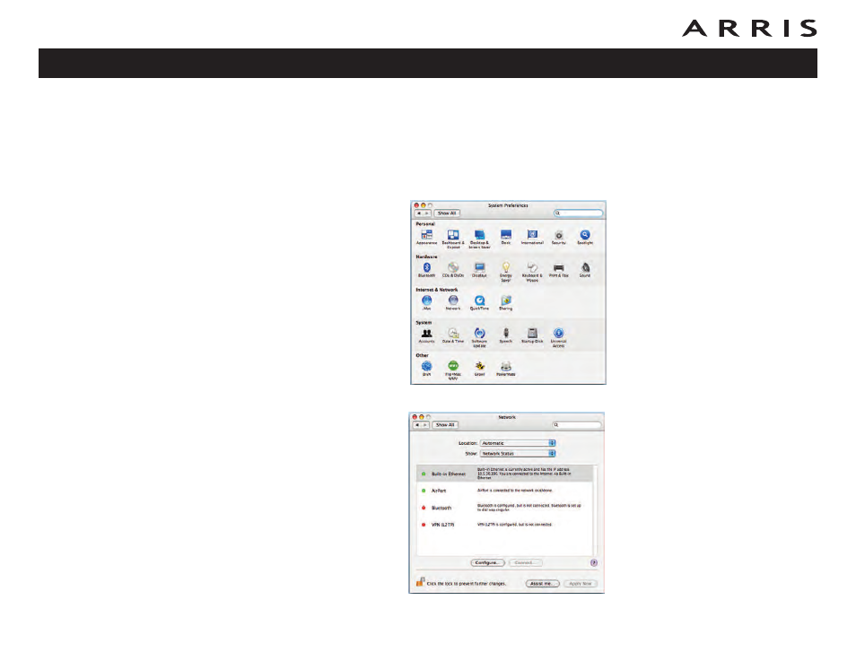
Task: Click the Configure... button
Action: (x=487, y=562)
